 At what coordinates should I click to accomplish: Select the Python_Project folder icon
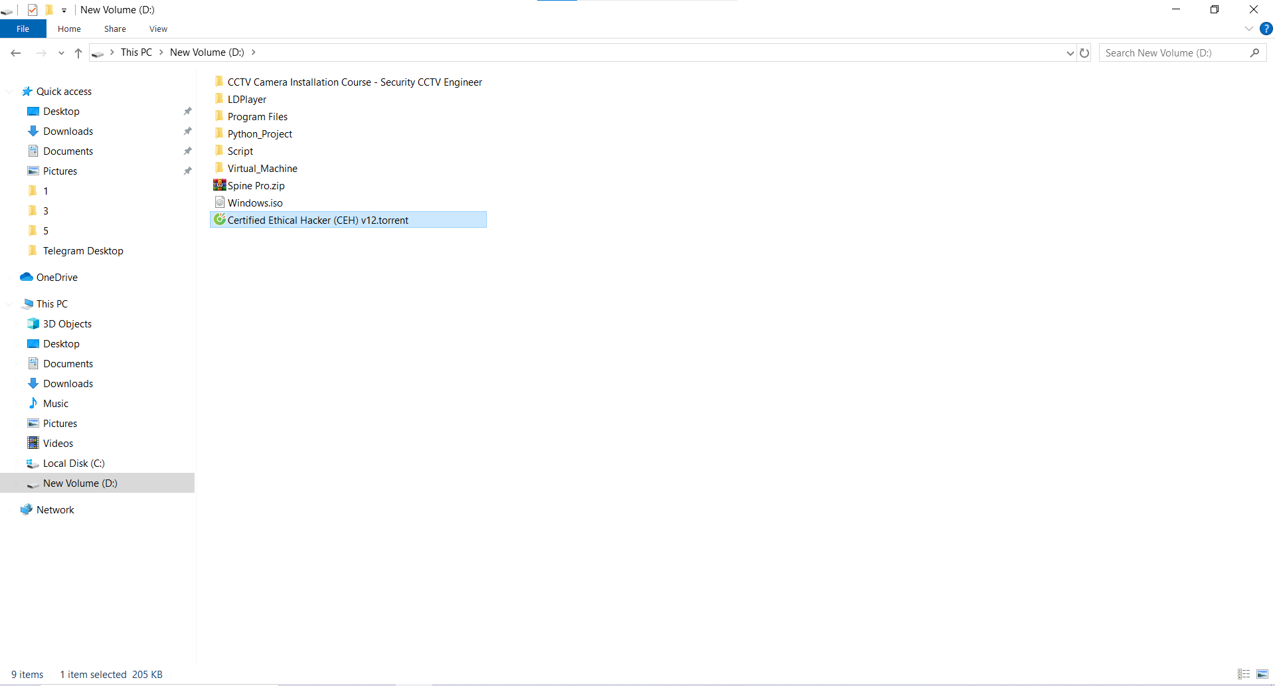(219, 133)
